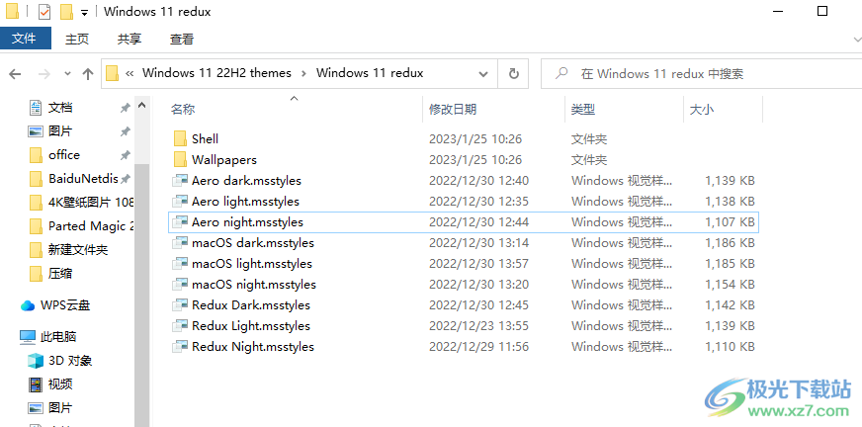Open BaiduNetdis folder in sidebar
862x427 pixels.
click(73, 179)
